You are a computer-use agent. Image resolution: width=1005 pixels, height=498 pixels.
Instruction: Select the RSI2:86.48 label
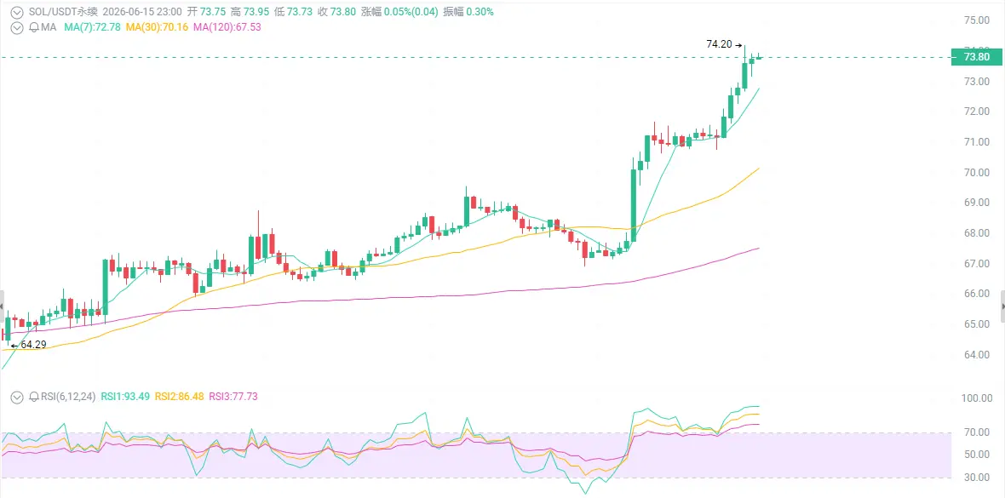tap(181, 397)
